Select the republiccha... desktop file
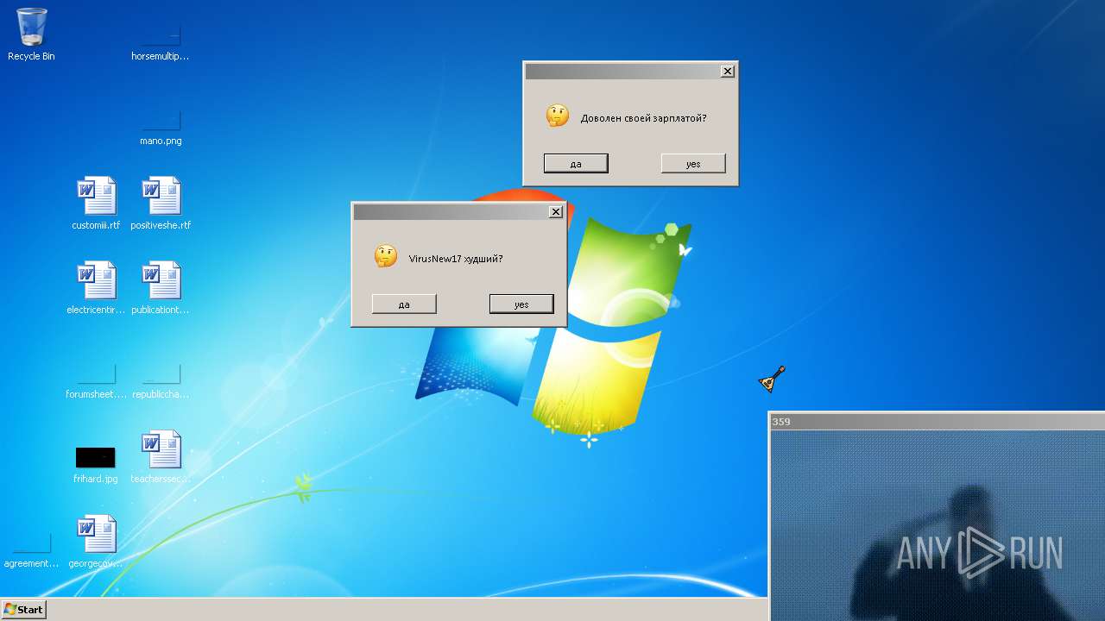This screenshot has width=1105, height=621. pos(161,379)
